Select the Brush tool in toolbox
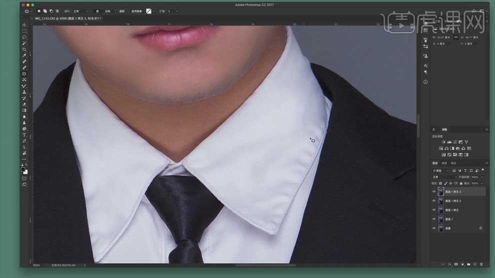Screen dimensions: 495x278 (24, 86)
